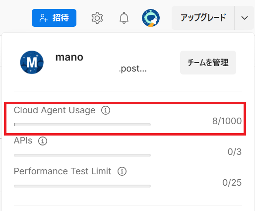Click the 8/1000 usage count
The image size is (255, 211).
coord(227,121)
